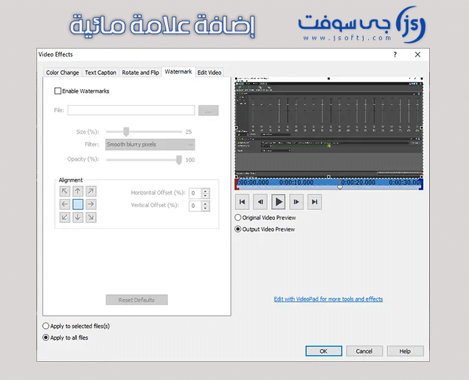The width and height of the screenshot is (469, 380).
Task: Click the video preview thumbnail
Action: (328, 128)
